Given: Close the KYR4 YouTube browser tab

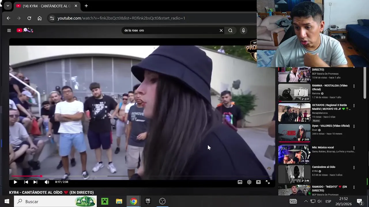Looking at the screenshot, I should pyautogui.click(x=76, y=6).
